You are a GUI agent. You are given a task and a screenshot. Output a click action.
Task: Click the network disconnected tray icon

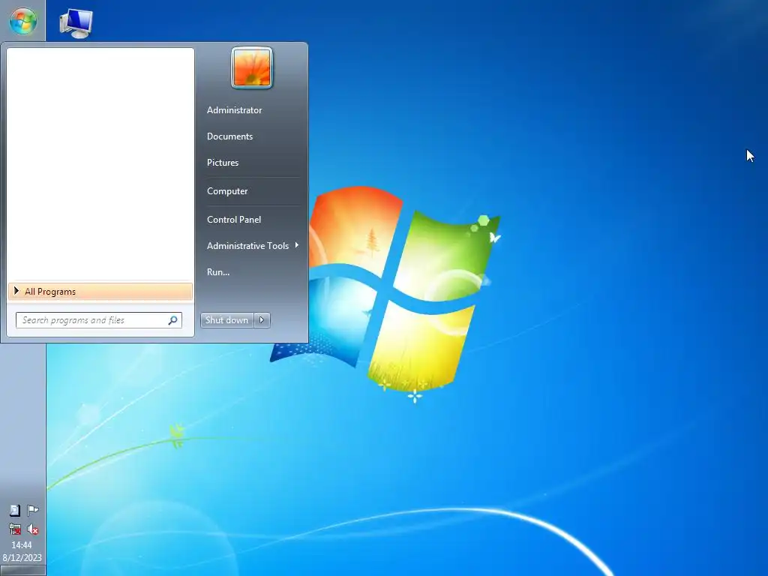click(x=15, y=529)
